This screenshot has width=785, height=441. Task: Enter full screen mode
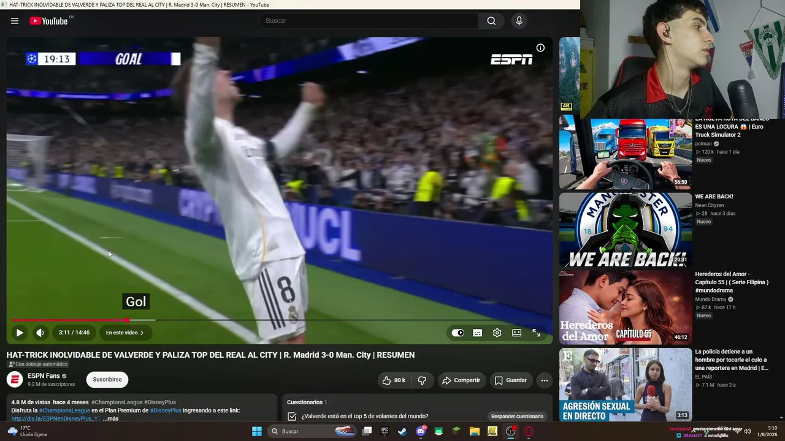[x=537, y=333]
